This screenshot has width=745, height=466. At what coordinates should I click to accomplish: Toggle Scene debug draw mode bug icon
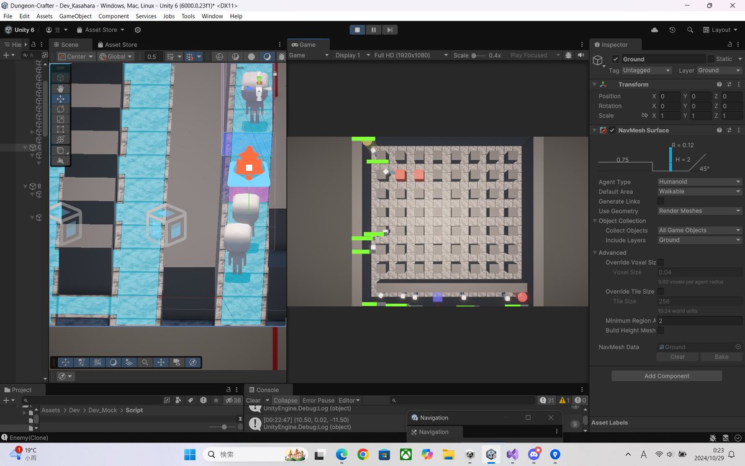pyautogui.click(x=281, y=56)
